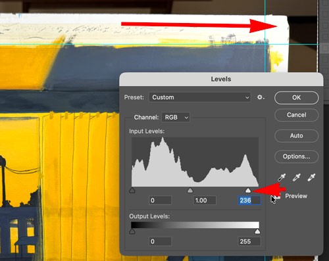Click the output levels gradient bar

[x=195, y=225]
